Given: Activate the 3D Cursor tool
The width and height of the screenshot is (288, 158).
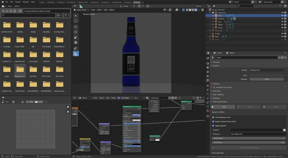Looking at the screenshot, I should (x=76, y=21).
